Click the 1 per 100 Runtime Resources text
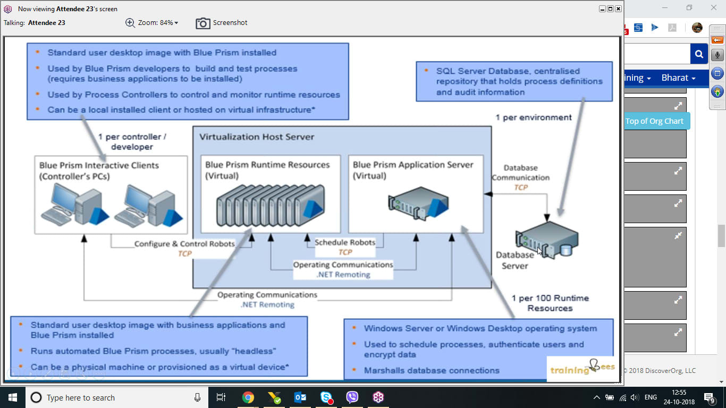The height and width of the screenshot is (408, 726). (x=550, y=303)
